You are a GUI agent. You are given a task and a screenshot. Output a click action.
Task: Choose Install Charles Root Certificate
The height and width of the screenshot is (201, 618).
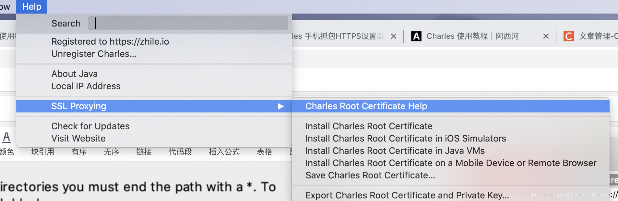pyautogui.click(x=451, y=126)
